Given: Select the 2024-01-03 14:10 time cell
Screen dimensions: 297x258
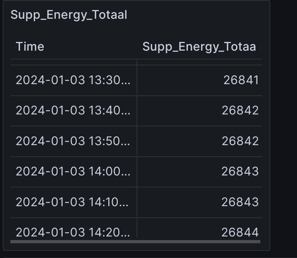Looking at the screenshot, I should pos(74,203).
